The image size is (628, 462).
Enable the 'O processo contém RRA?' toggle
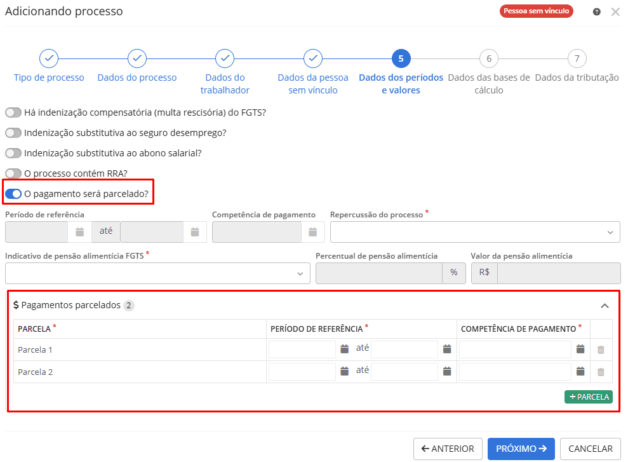13,173
